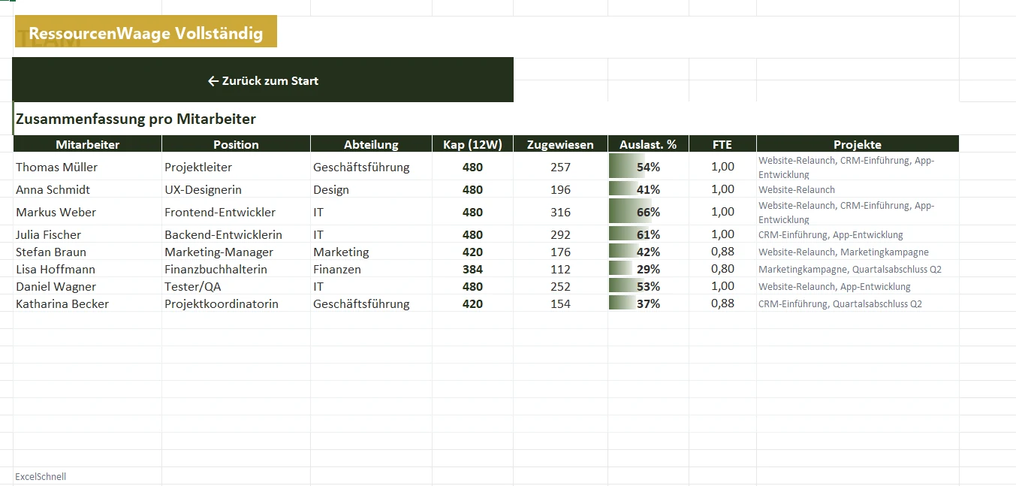Select the capacity value 384
Screen dimensions: 1016x486
473,269
